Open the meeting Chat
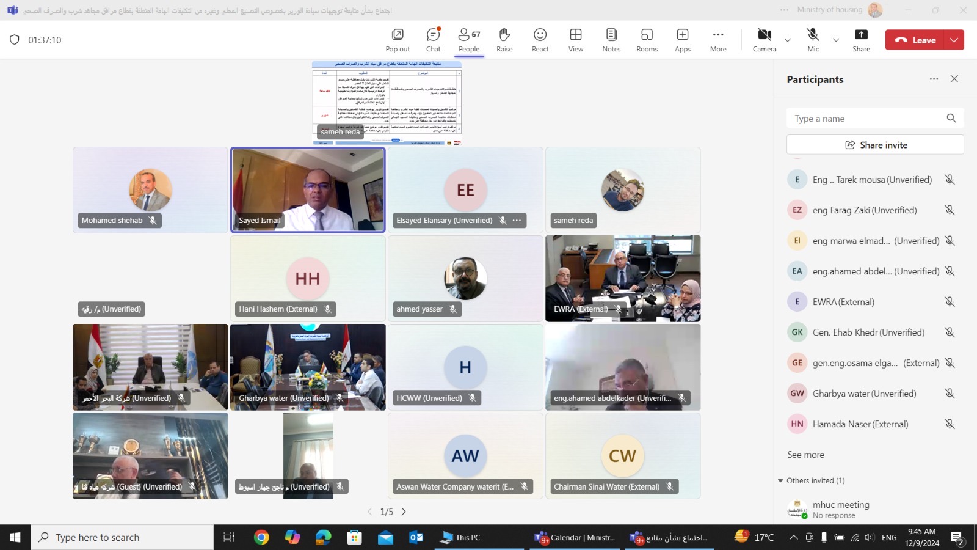 [x=434, y=40]
